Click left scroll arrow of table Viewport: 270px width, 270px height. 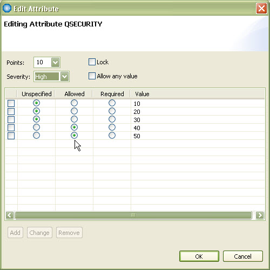point(10,215)
